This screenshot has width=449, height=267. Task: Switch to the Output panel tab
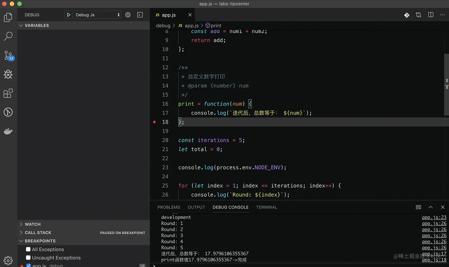coord(196,207)
